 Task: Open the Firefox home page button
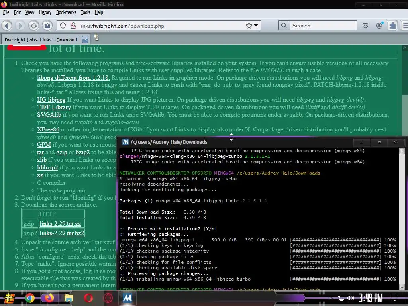(x=47, y=25)
